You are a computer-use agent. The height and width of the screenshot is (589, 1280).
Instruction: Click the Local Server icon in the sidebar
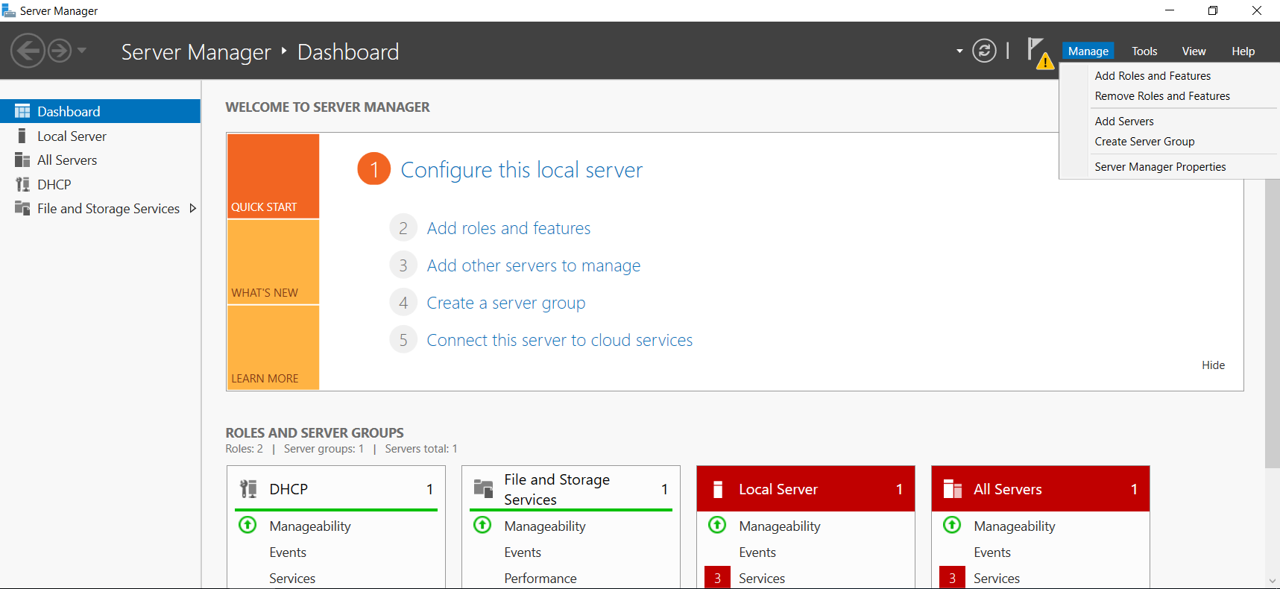22,136
